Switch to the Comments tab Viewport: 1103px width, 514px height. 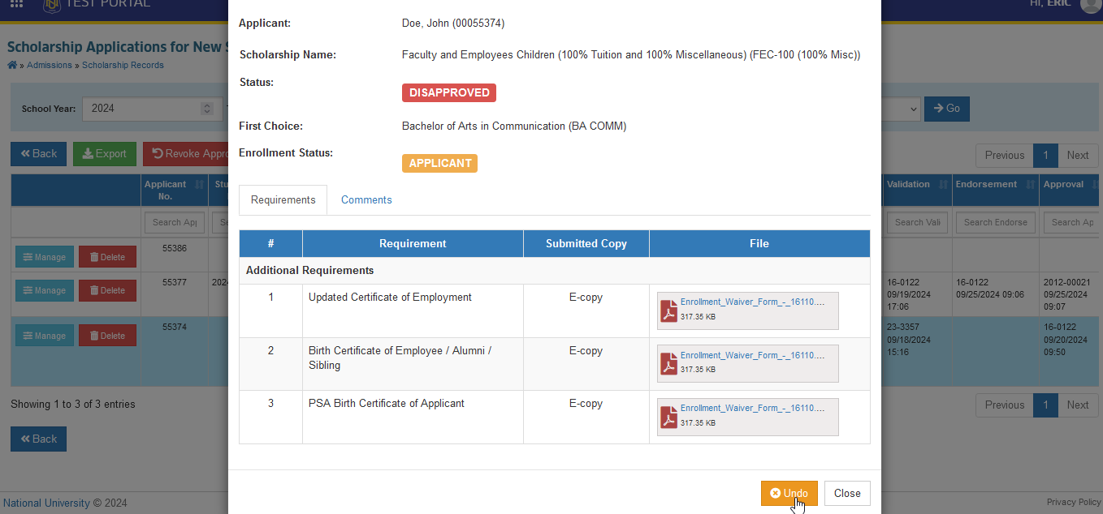pos(366,199)
